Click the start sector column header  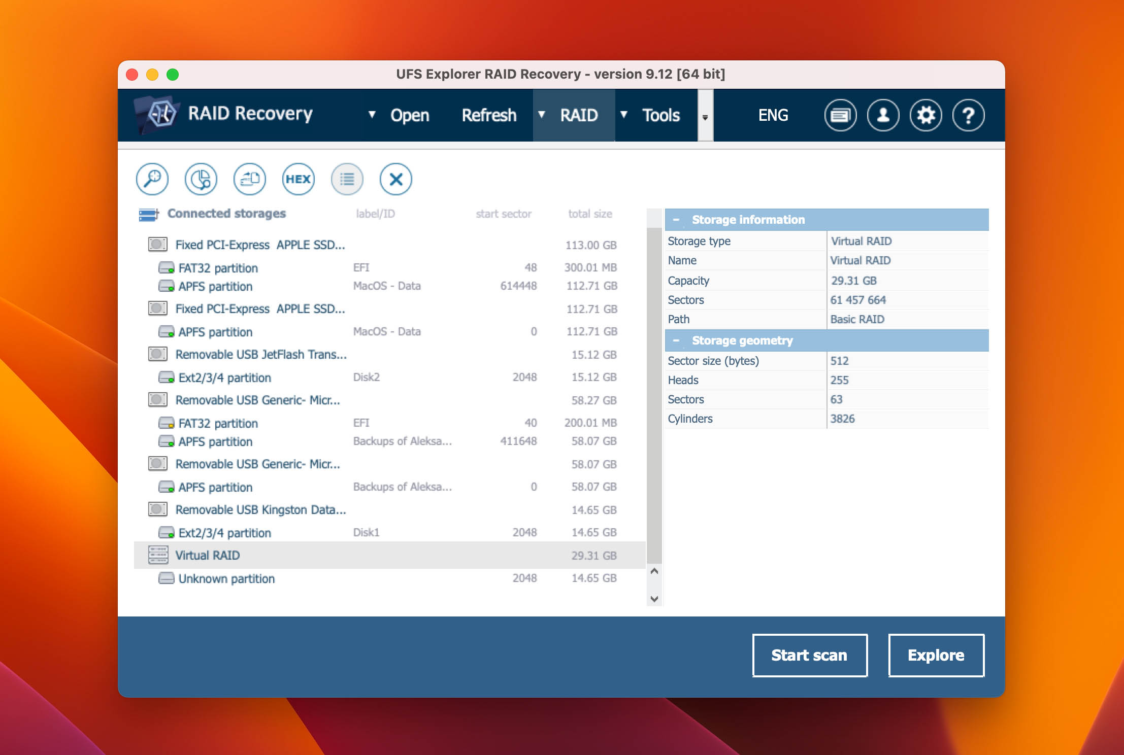(504, 214)
